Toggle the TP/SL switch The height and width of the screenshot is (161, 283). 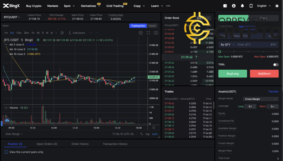(x=276, y=65)
